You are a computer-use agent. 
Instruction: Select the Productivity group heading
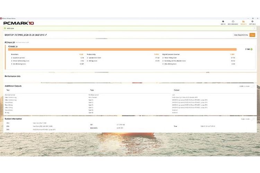[91, 54]
